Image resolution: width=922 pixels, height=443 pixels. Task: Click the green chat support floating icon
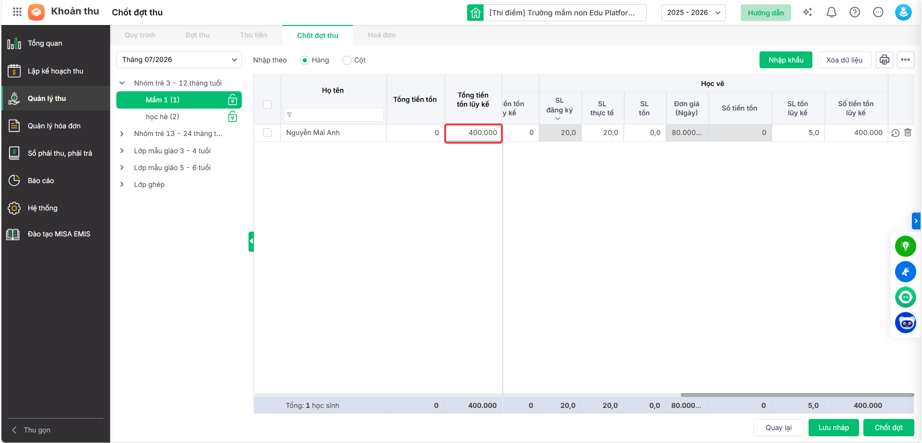pyautogui.click(x=906, y=297)
